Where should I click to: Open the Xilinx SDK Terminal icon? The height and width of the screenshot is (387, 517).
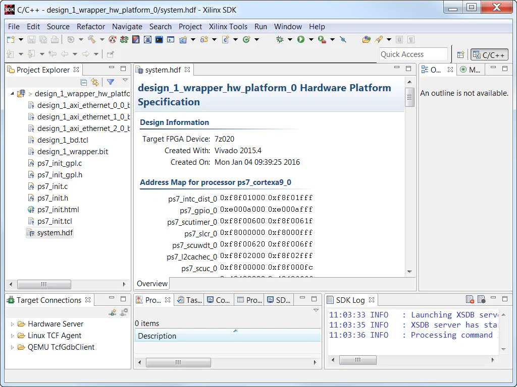coord(170,40)
